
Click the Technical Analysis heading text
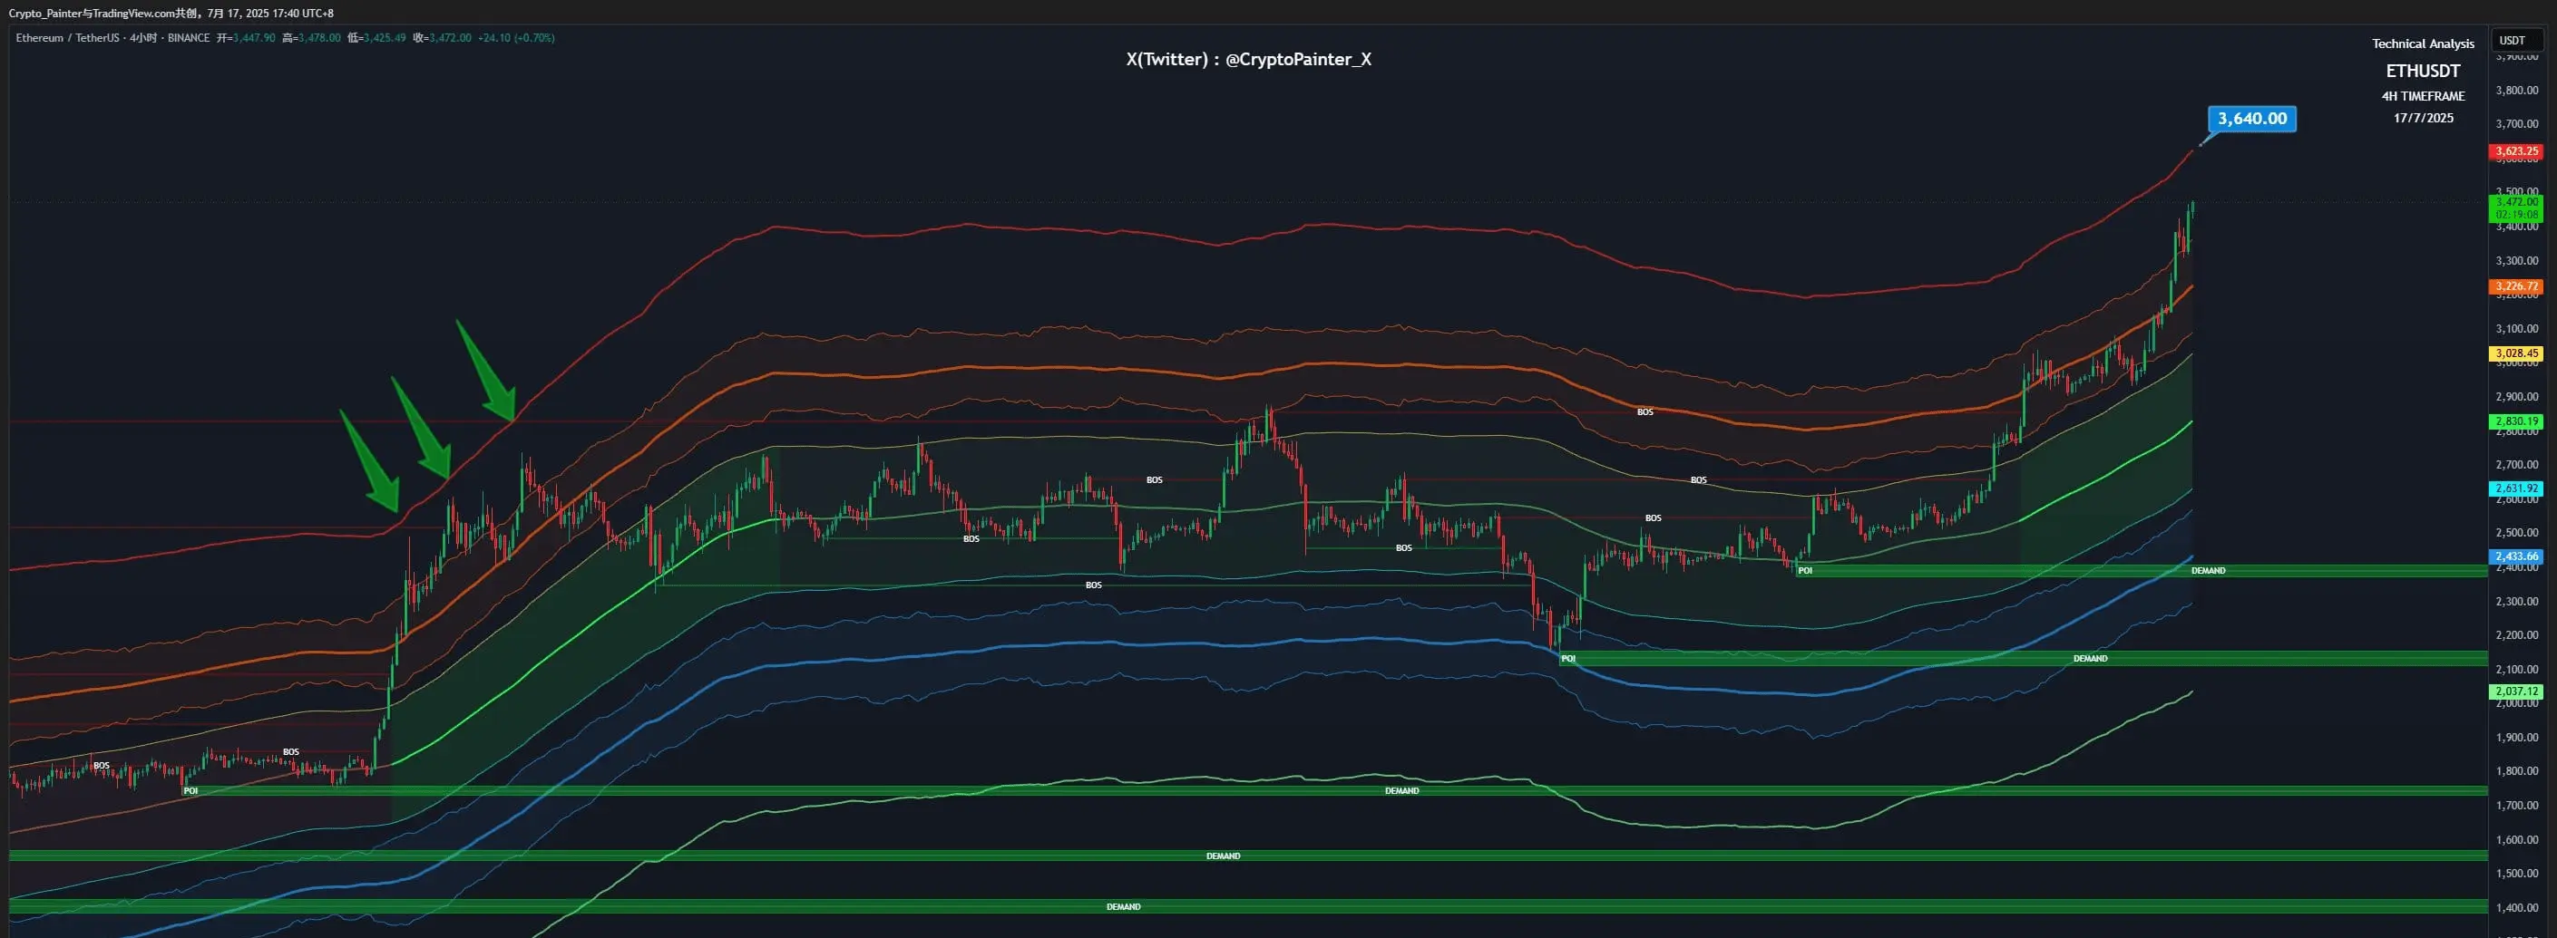tap(2423, 44)
